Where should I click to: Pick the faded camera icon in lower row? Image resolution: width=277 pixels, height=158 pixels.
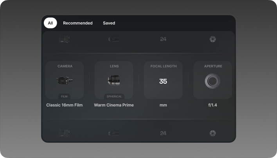pyautogui.click(x=65, y=133)
